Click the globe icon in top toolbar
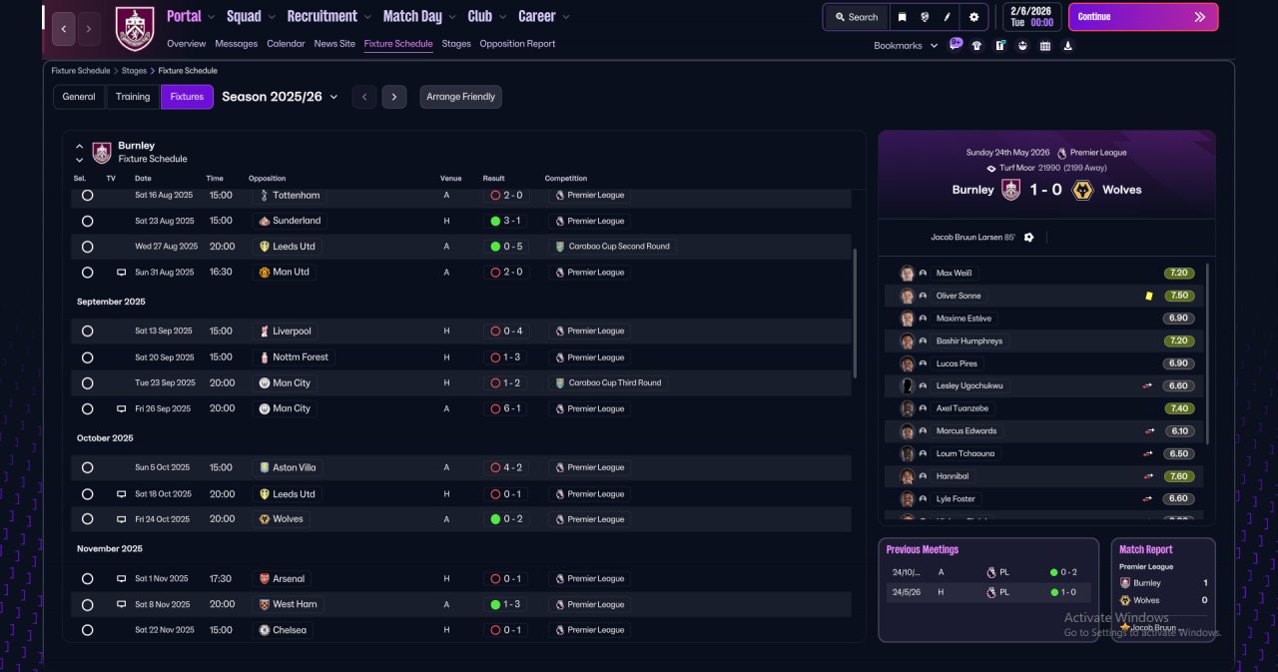Screen dimensions: 1278x672 coord(926,17)
